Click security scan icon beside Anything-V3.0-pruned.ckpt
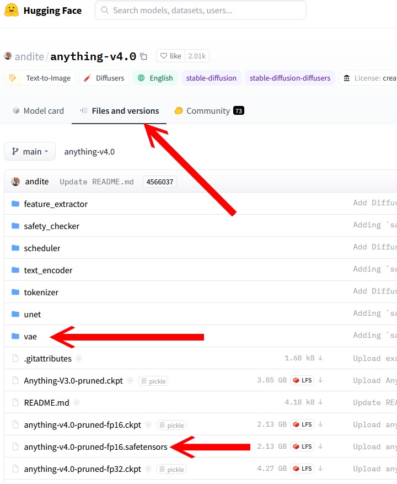 [x=130, y=381]
